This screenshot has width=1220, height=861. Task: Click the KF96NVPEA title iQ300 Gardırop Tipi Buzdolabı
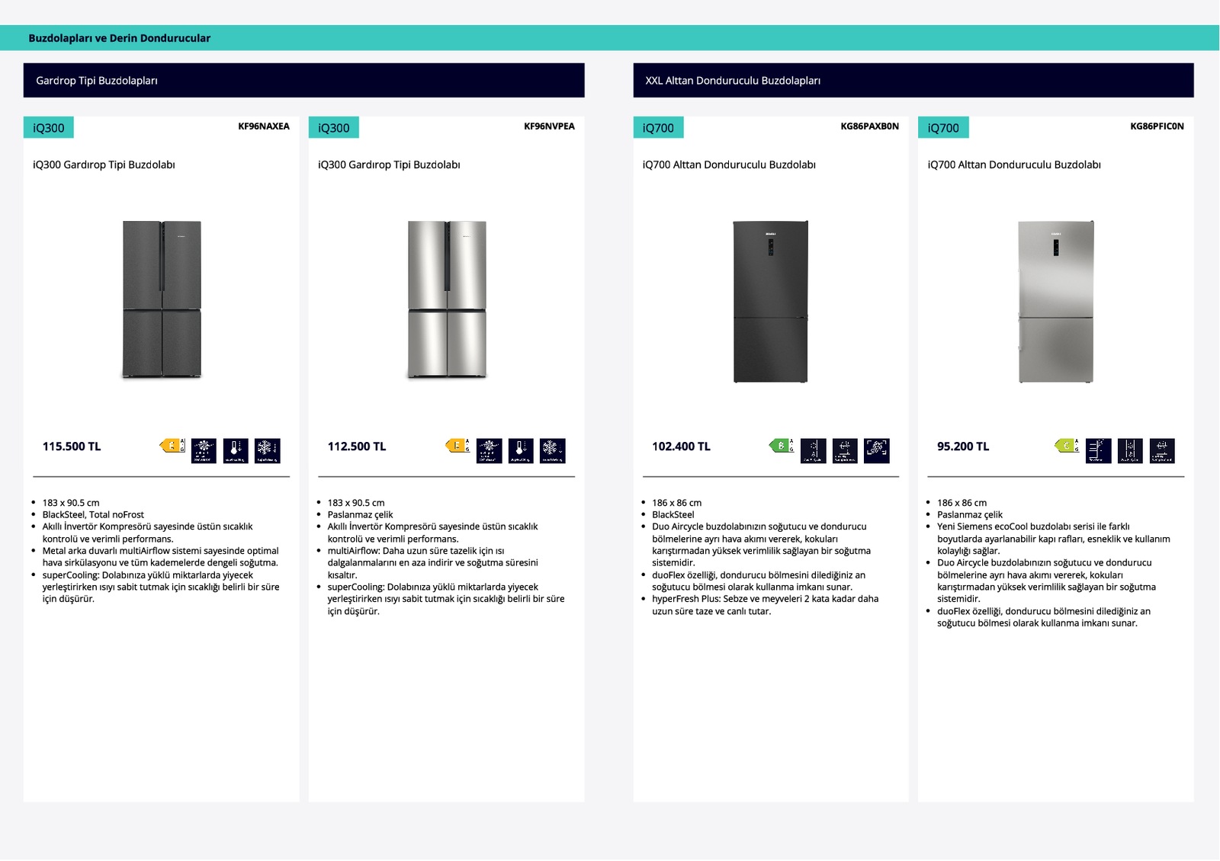coord(389,165)
